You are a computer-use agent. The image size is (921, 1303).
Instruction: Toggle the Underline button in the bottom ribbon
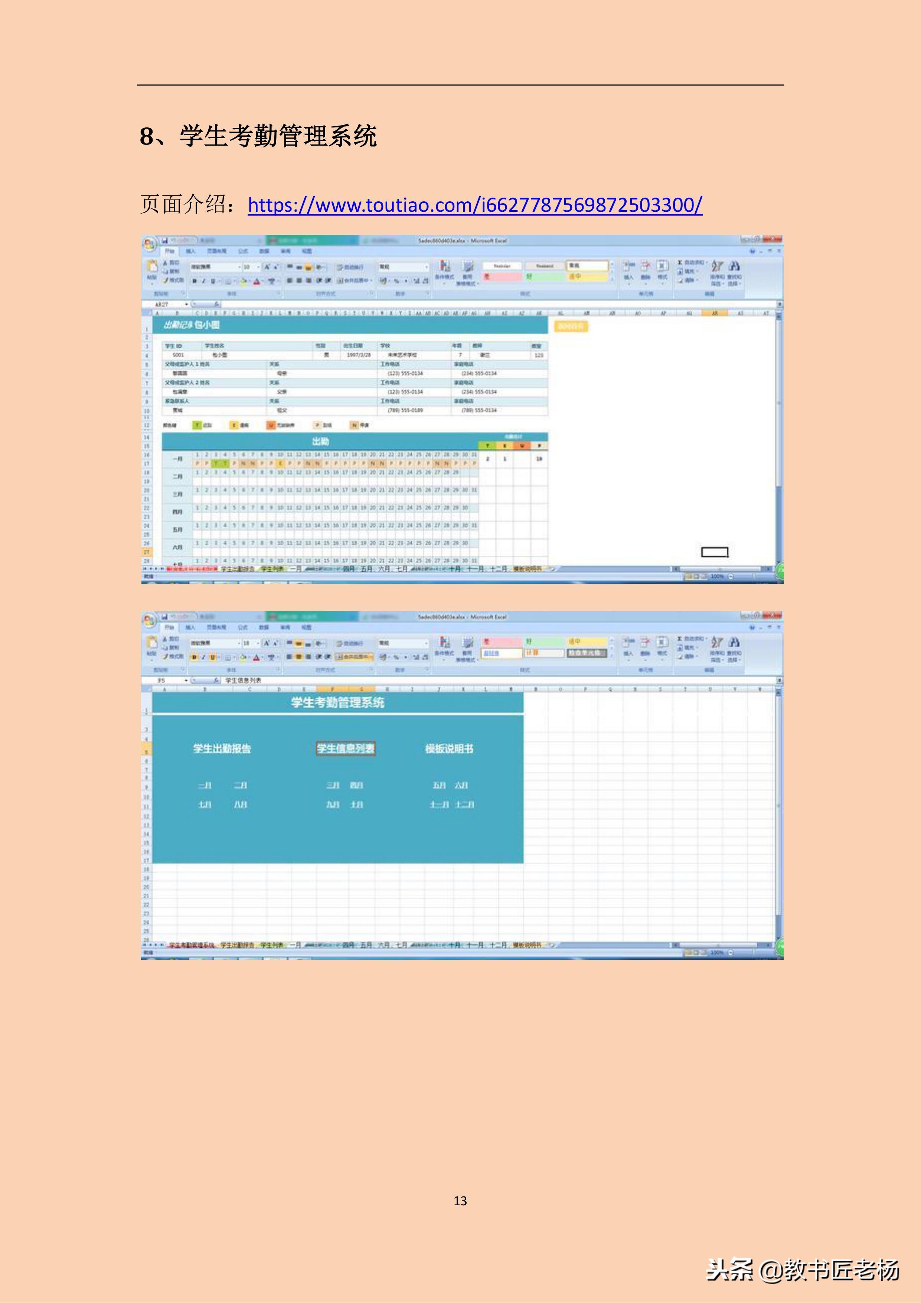tap(213, 657)
